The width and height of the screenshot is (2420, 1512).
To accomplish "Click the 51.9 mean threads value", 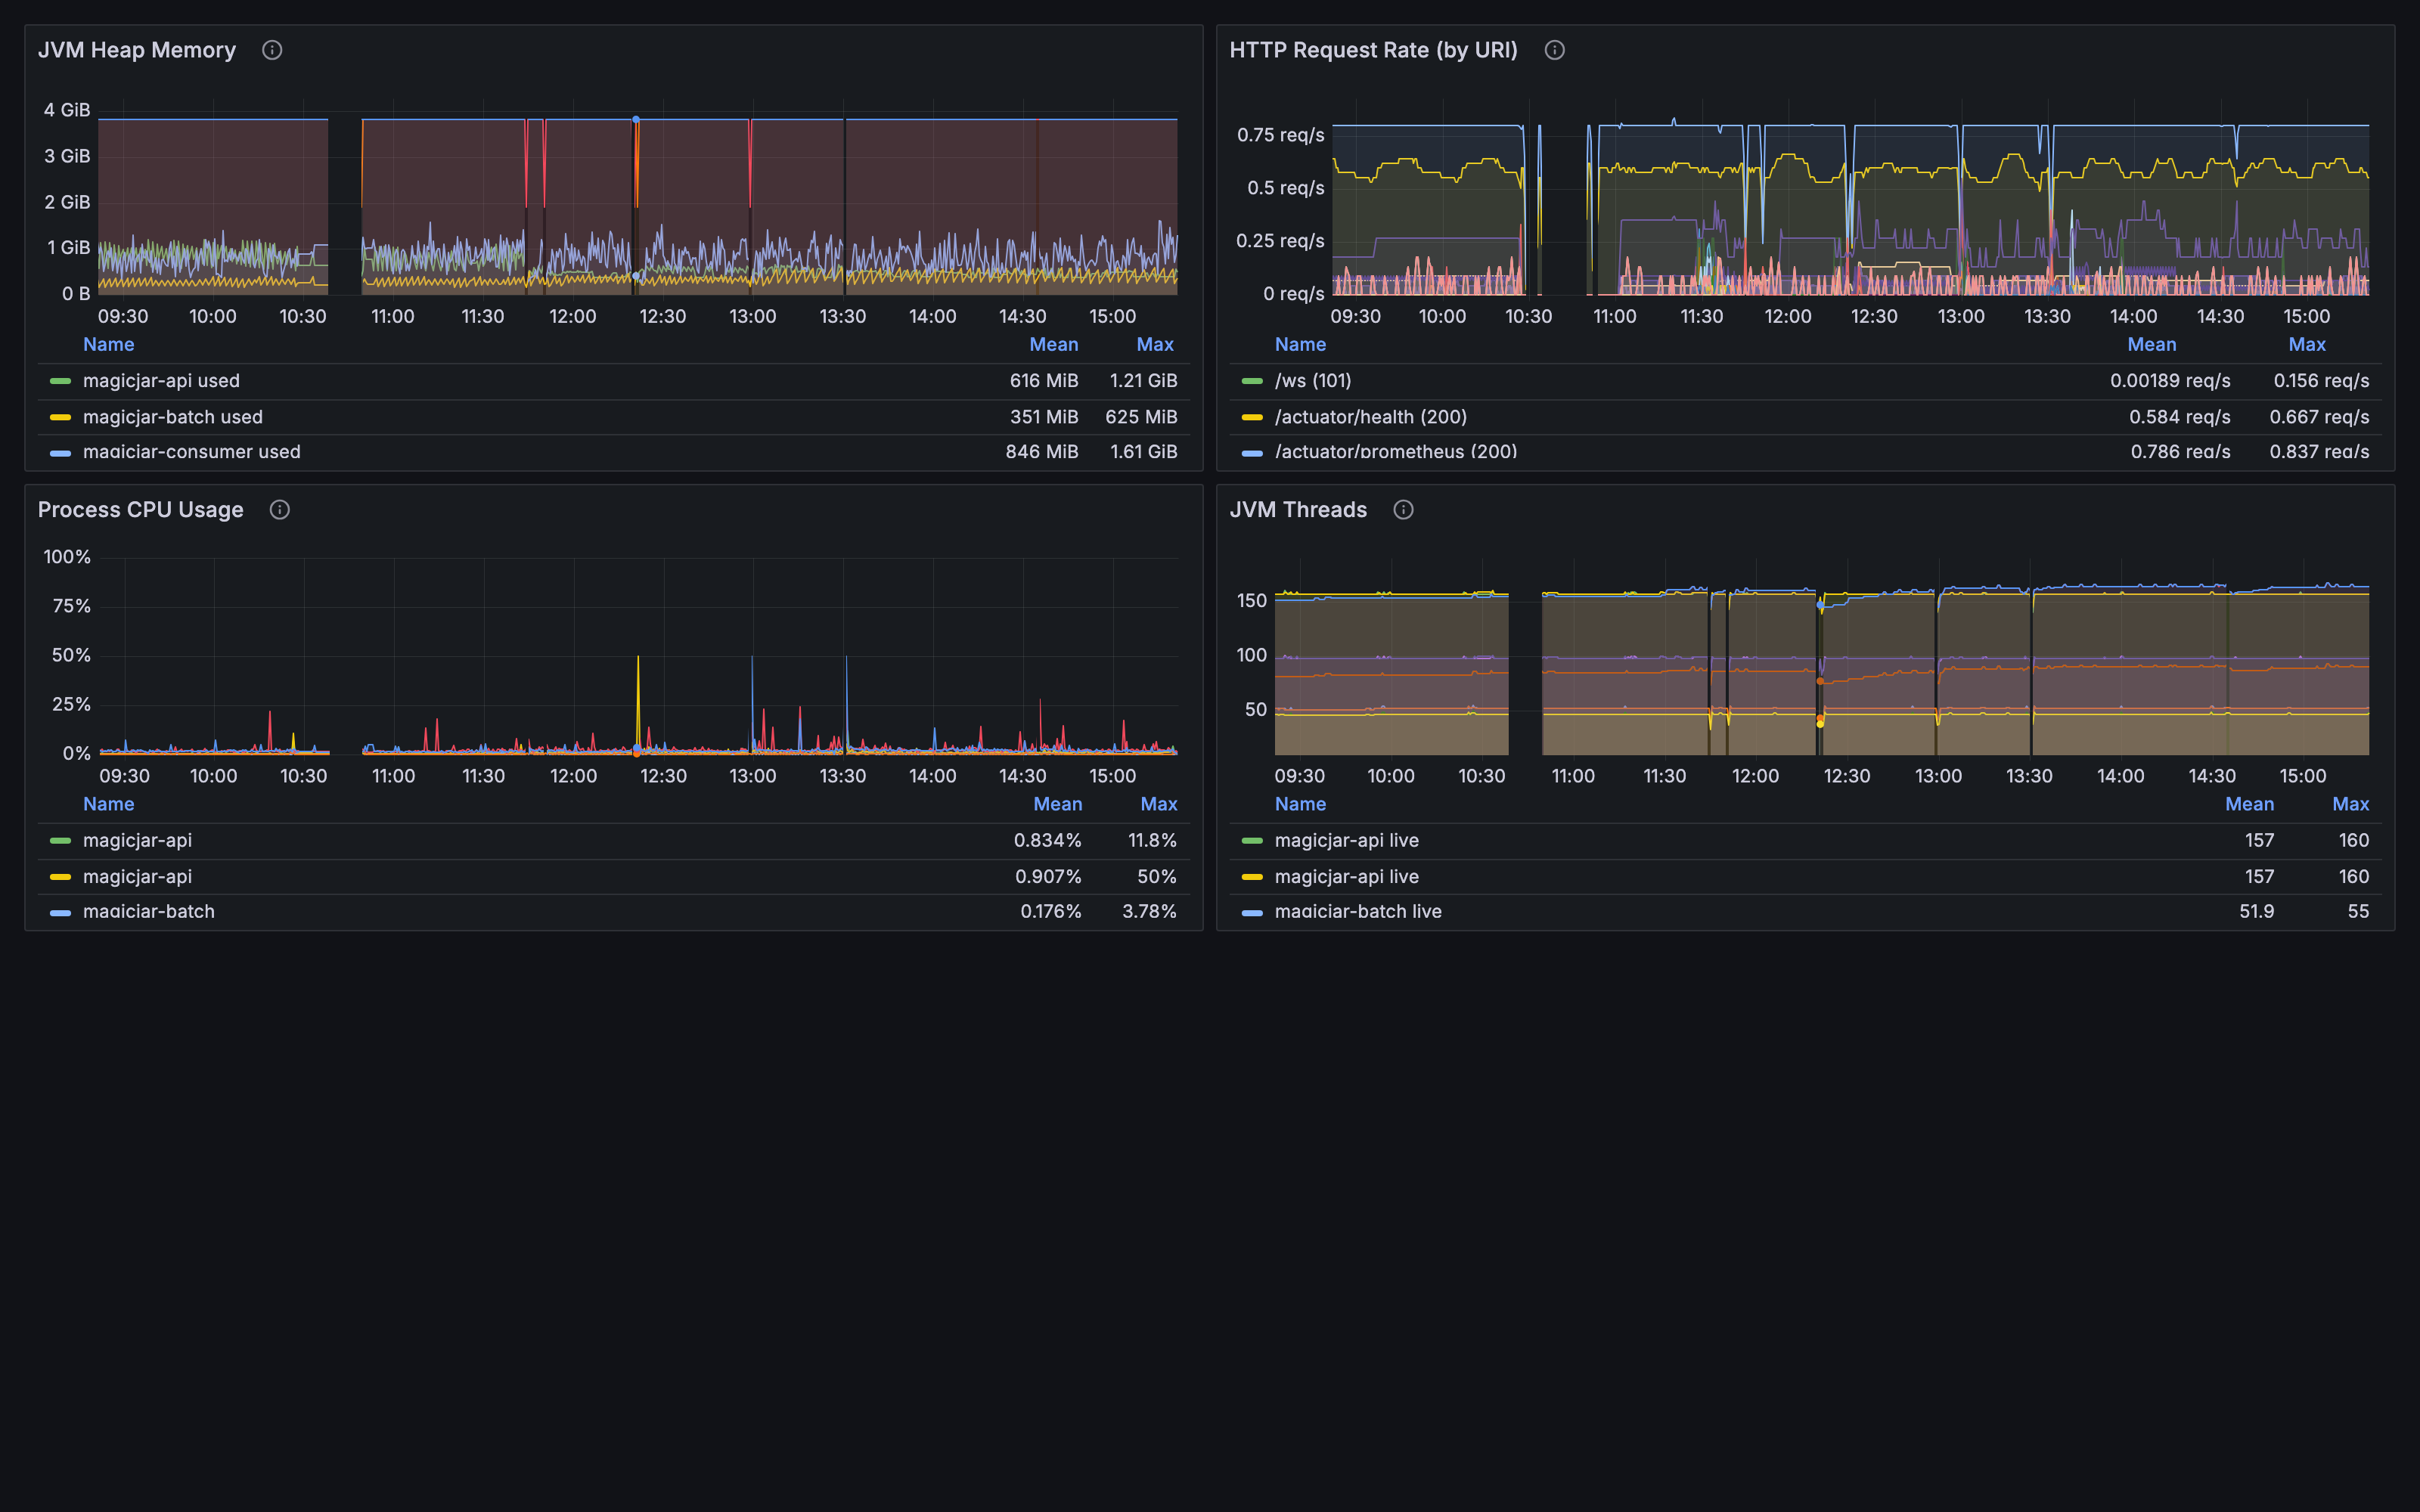I will pos(2256,912).
